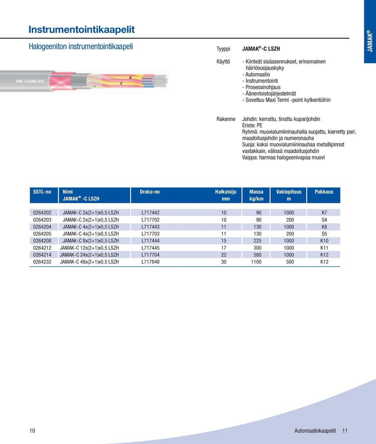Select Draka number L717703
This screenshot has height=444, width=376.
pos(150,234)
